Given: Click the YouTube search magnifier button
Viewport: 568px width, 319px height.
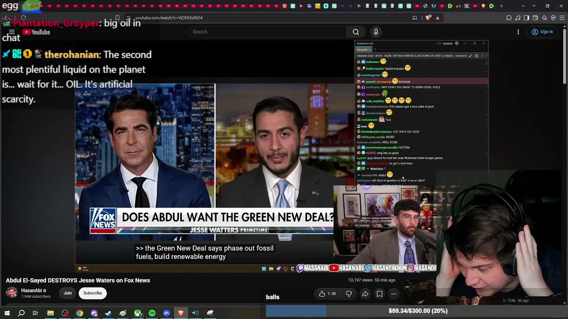Looking at the screenshot, I should 356,32.
